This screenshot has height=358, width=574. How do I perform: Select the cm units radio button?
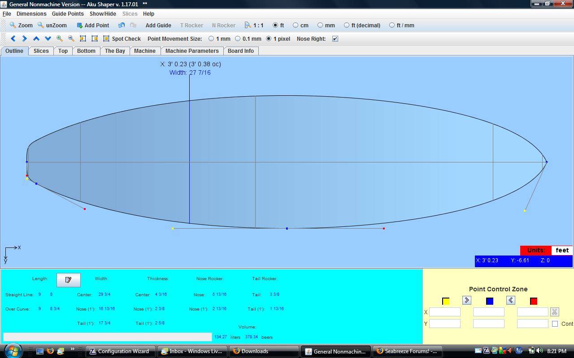pyautogui.click(x=296, y=26)
